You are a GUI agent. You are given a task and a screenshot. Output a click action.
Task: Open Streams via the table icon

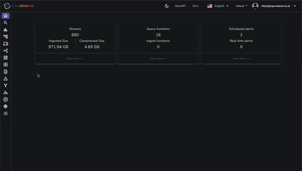coord(6,64)
